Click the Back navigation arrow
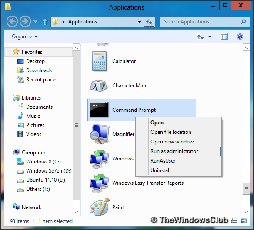 (x=12, y=21)
